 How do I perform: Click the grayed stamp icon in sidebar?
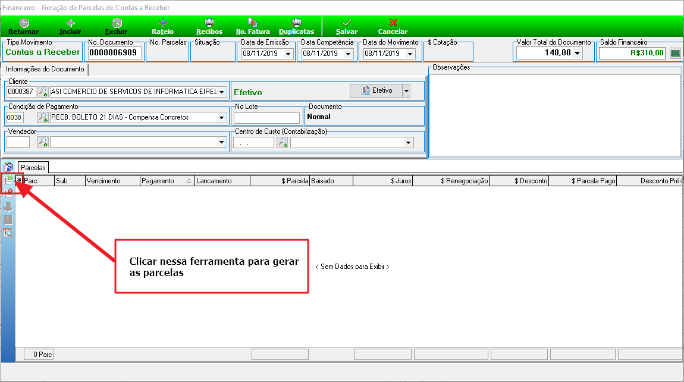pos(8,206)
